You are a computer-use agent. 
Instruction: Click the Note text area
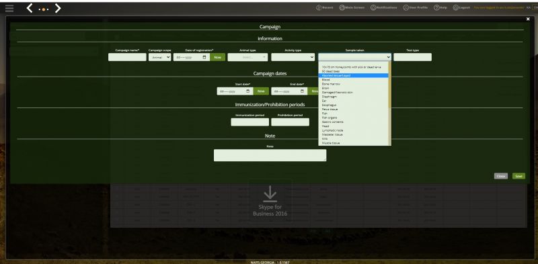270,155
